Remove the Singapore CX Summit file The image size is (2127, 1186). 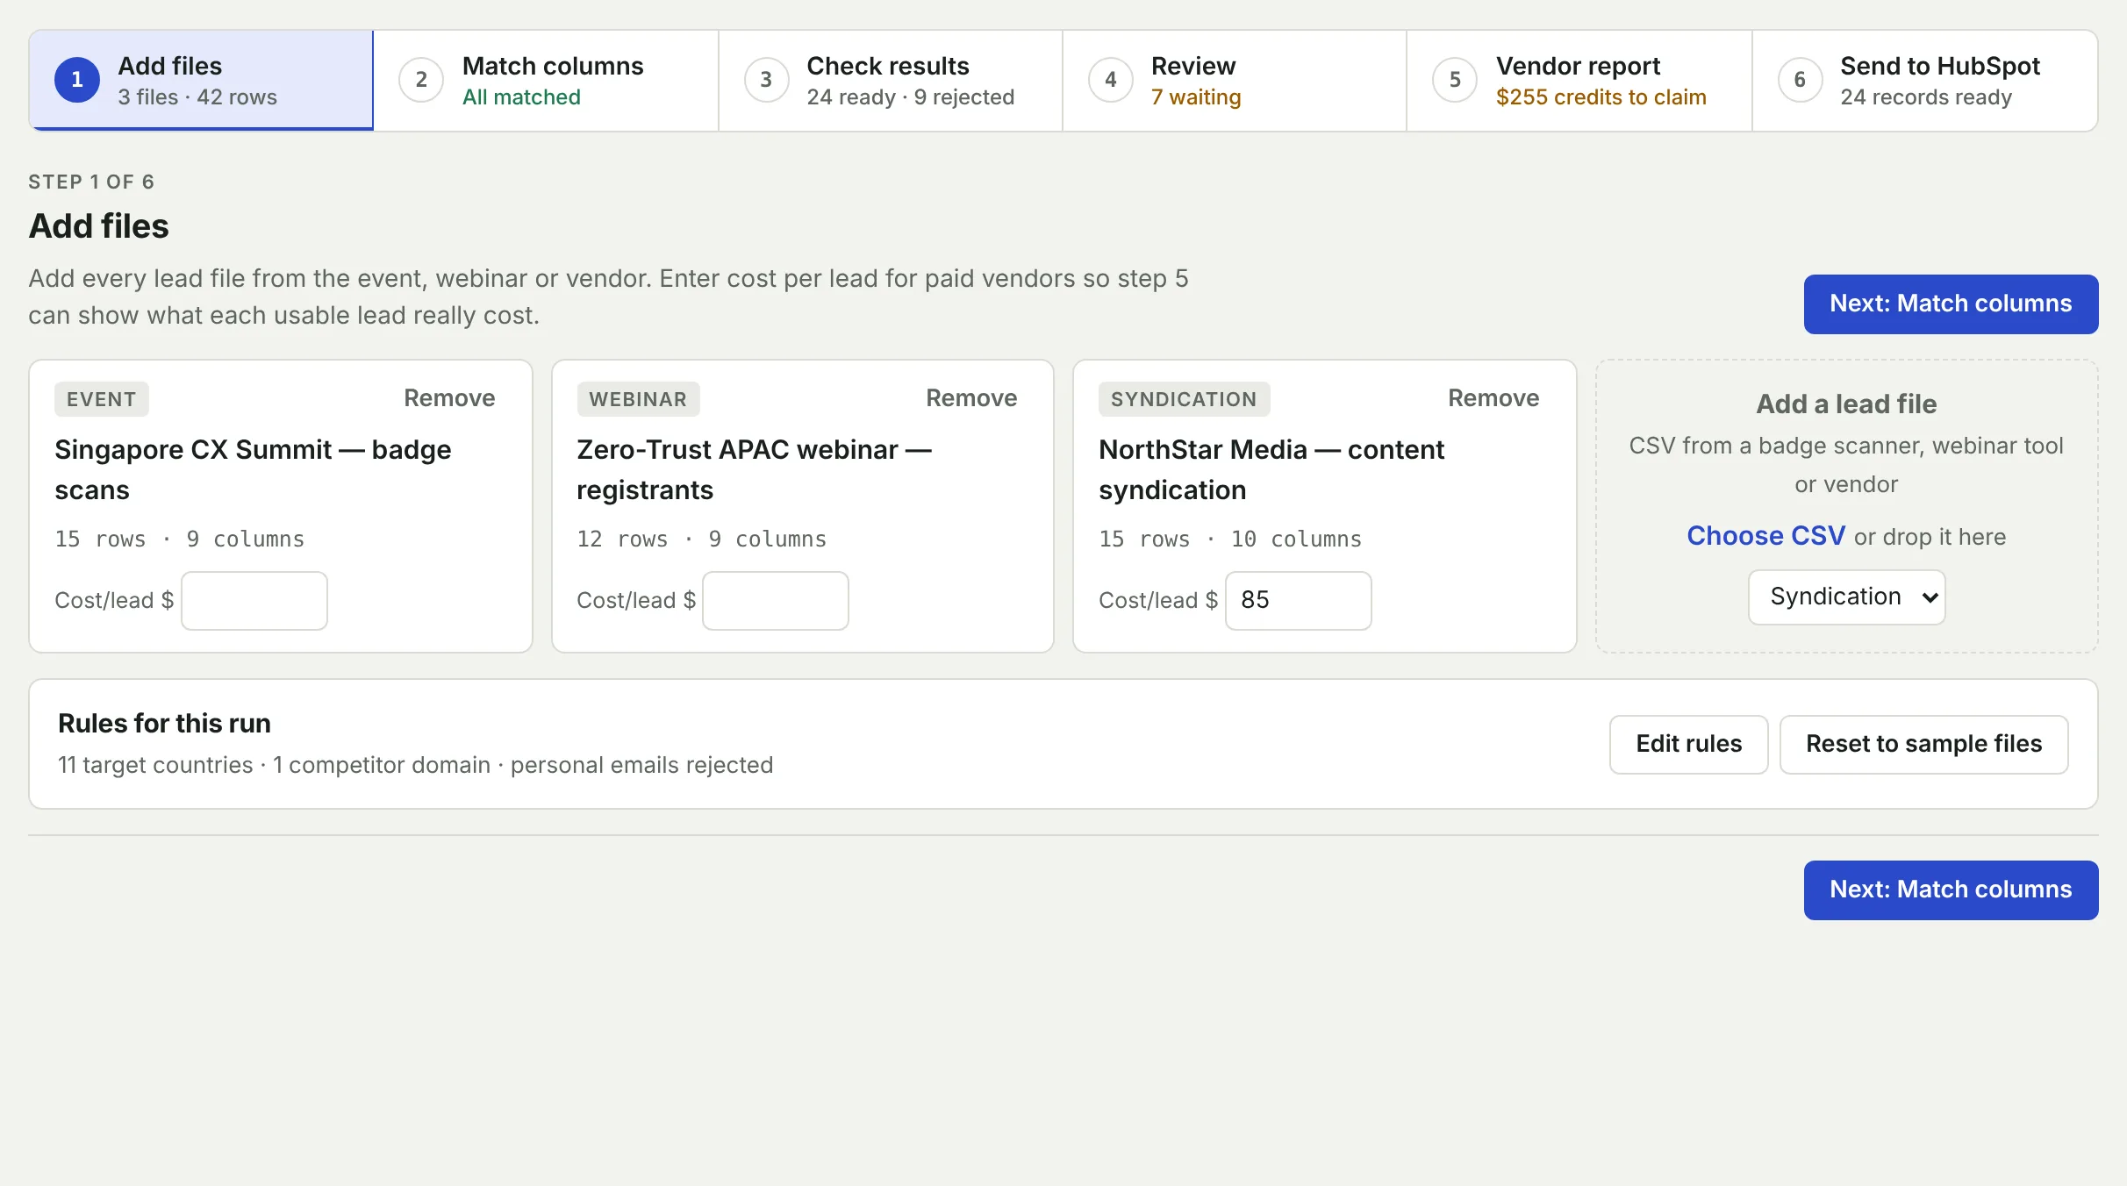pyautogui.click(x=449, y=398)
